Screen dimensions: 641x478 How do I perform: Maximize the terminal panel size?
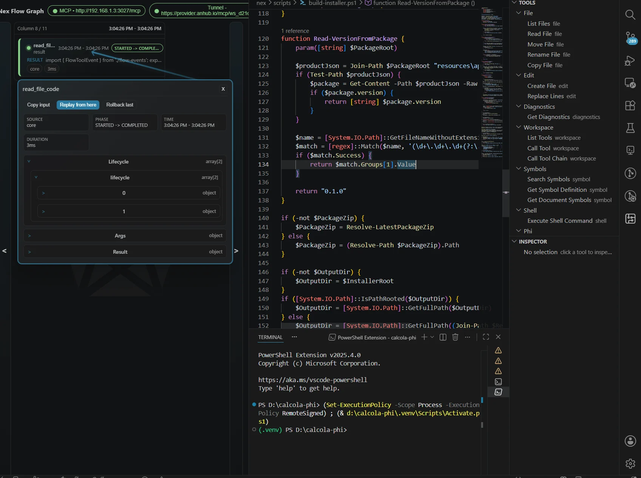[x=486, y=337]
